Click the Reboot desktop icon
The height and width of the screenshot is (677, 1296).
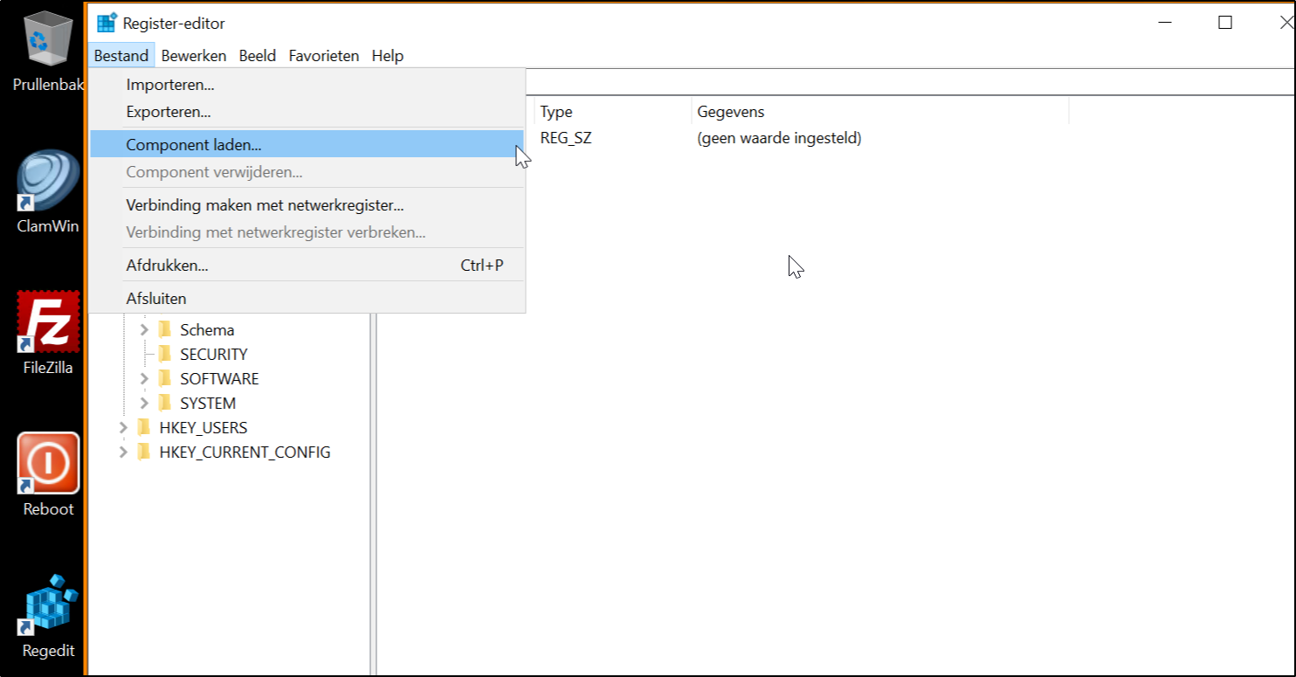click(x=48, y=461)
